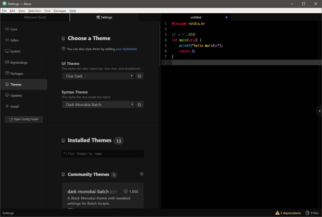
Task: Click the '#include <stdio.h>' code line
Action: 188,24
